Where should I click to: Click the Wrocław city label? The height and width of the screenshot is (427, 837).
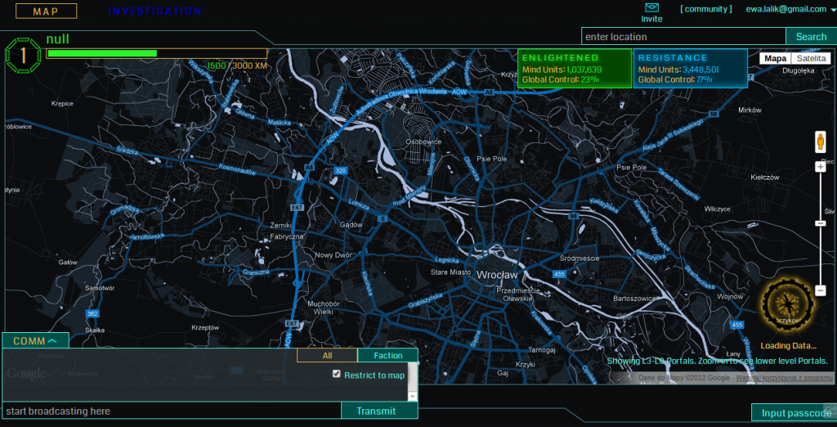click(x=497, y=275)
